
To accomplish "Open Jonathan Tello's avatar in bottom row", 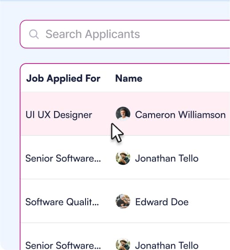I will (x=123, y=244).
